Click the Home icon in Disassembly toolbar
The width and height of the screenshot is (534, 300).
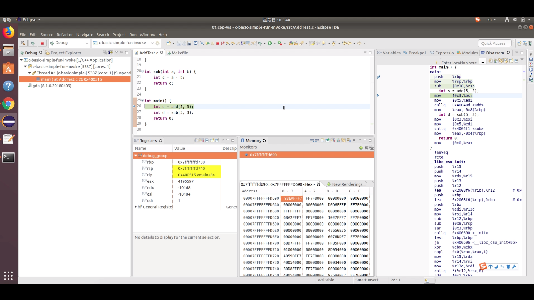[x=496, y=61]
